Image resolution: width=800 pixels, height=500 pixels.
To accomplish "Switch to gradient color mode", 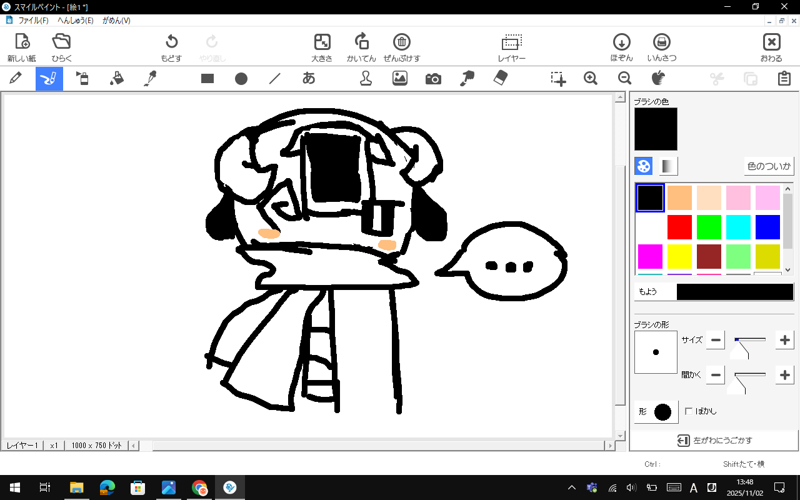I will click(668, 166).
